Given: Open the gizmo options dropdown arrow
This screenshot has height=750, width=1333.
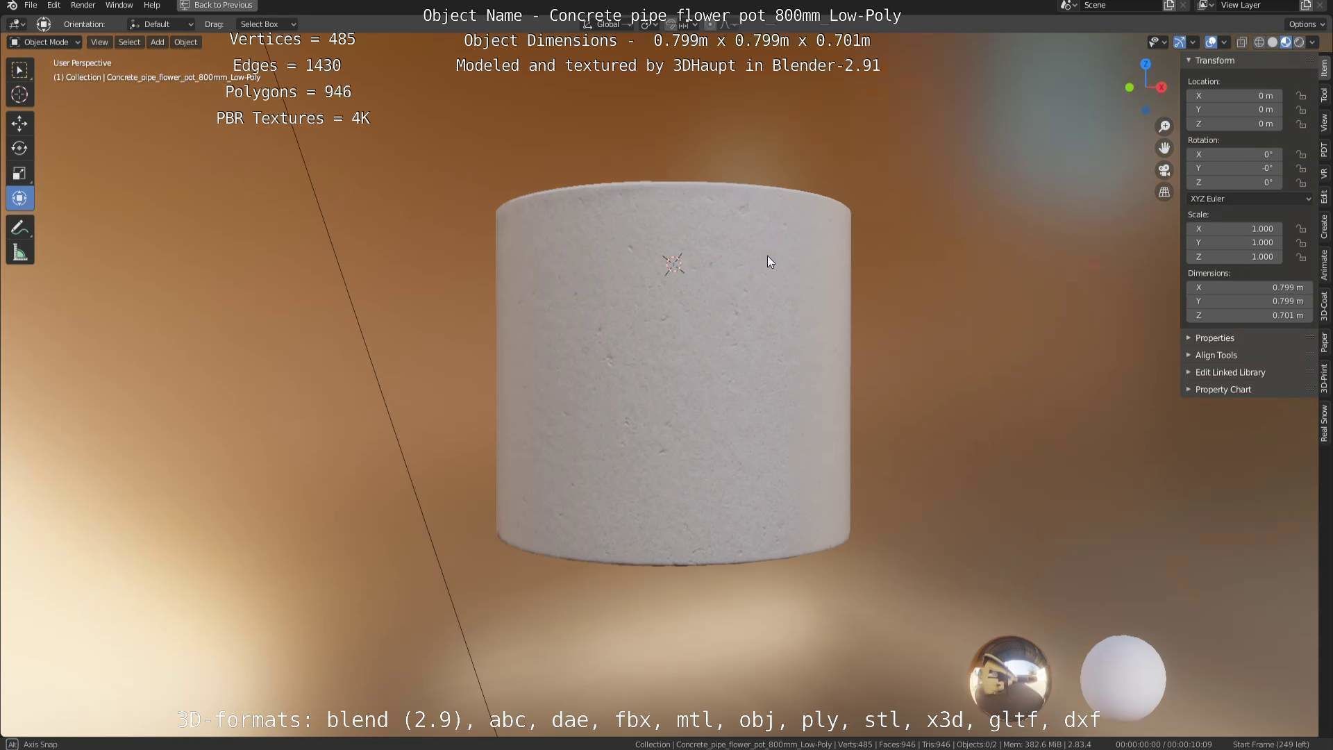Looking at the screenshot, I should click(1193, 42).
